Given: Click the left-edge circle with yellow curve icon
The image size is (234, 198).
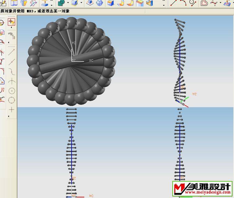Looking at the screenshot, I should click(x=2, y=23).
